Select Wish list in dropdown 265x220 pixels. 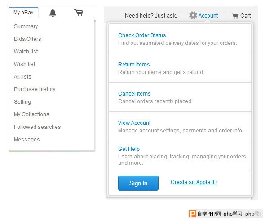(x=25, y=64)
